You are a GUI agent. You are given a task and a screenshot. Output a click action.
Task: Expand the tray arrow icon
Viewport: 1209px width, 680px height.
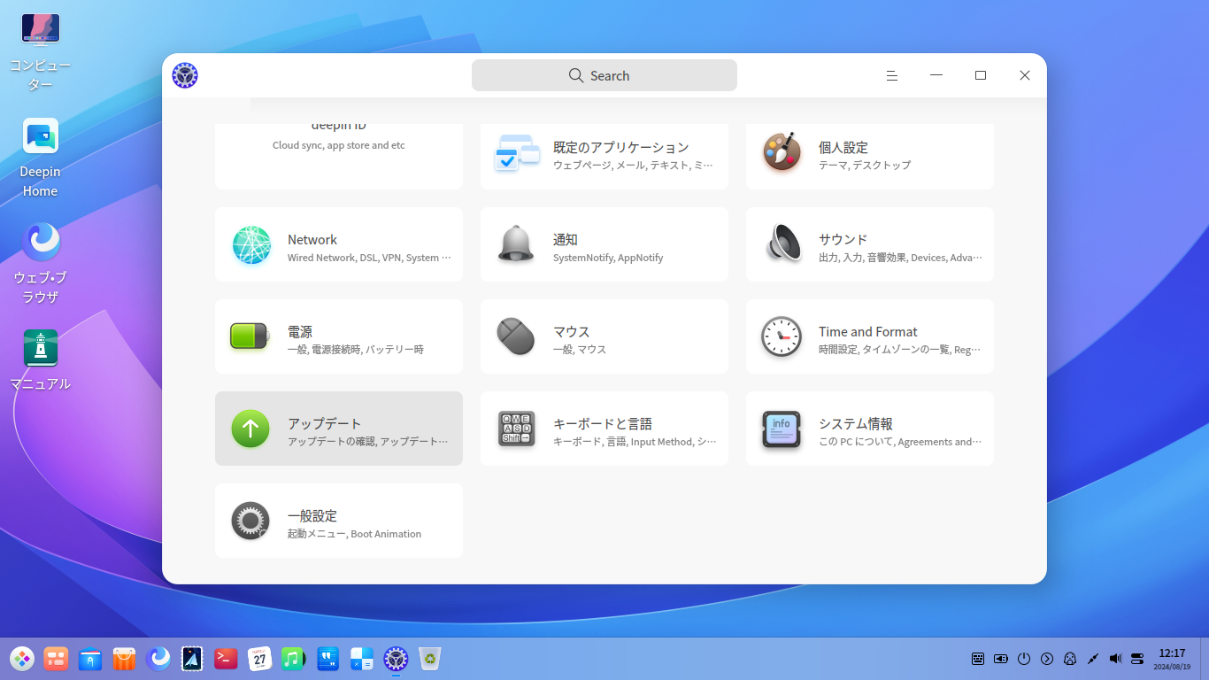[x=1047, y=659]
